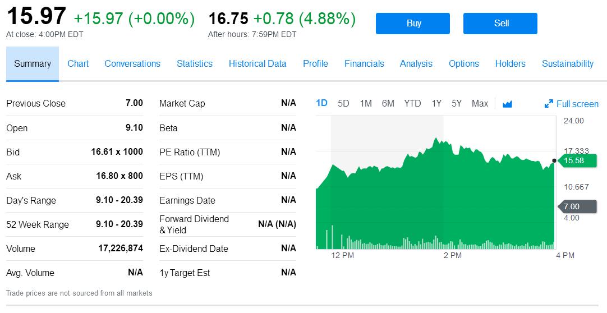
Task: Select the 1D chart range
Action: click(321, 103)
